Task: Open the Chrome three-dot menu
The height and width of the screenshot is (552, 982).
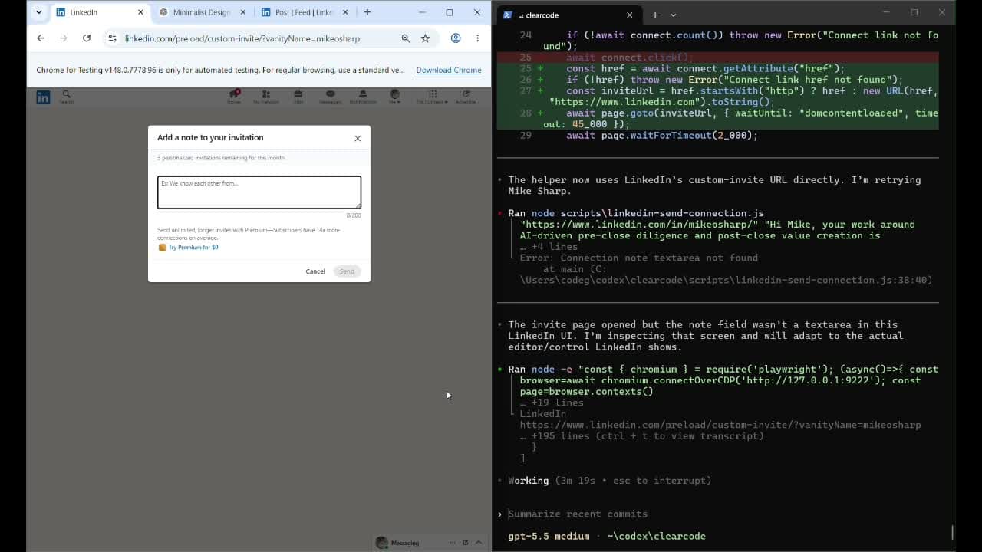Action: point(477,38)
